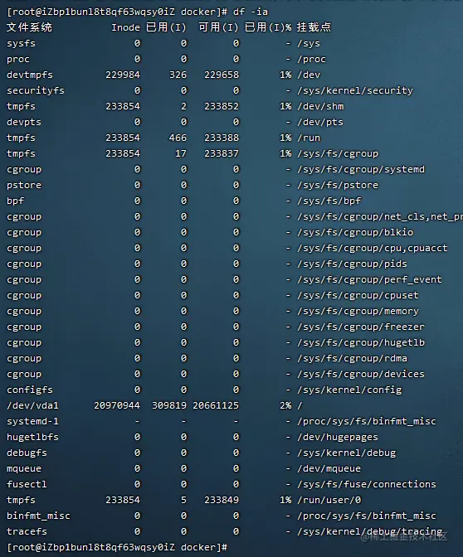Select free inode value '233852'
Image resolution: width=463 pixels, height=557 pixels.
222,106
